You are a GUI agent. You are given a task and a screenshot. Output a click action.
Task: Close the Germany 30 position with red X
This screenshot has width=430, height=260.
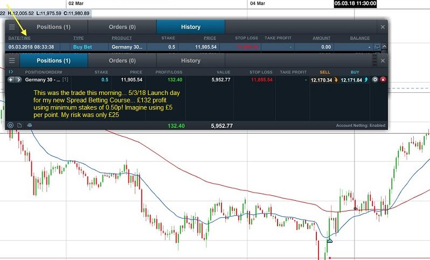(383, 80)
